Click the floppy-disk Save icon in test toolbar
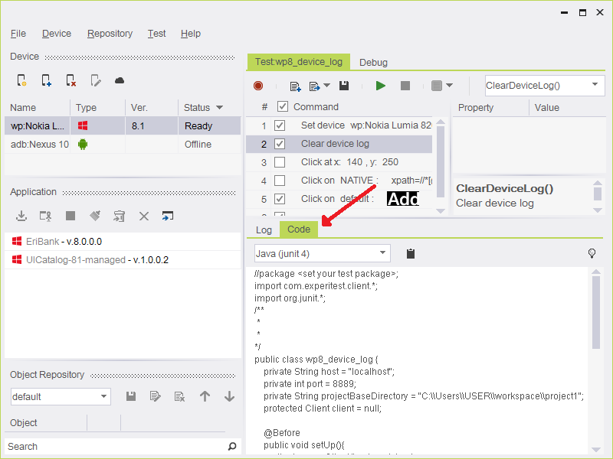Viewport: 613px width, 459px height. [344, 86]
